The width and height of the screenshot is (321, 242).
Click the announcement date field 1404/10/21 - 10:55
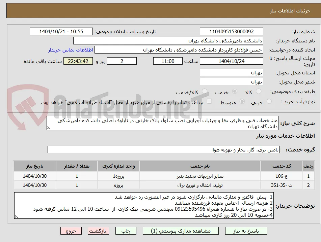[61, 32]
